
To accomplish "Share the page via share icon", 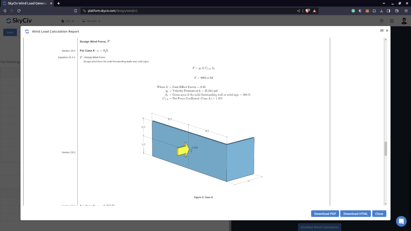I will 299,11.
